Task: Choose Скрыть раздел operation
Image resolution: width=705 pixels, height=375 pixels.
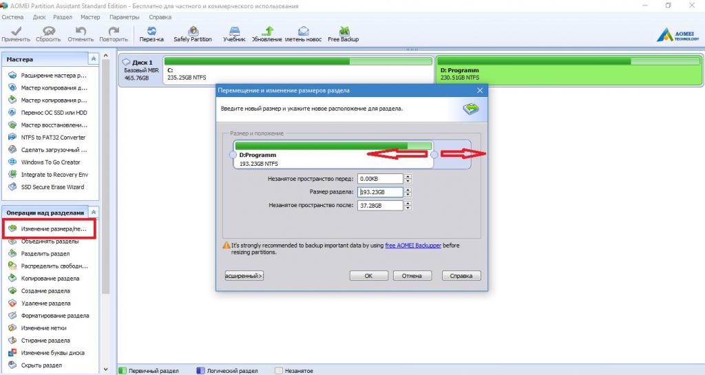Action: click(35, 365)
